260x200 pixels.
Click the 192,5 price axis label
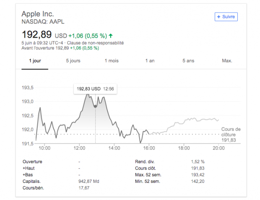pyautogui.click(x=28, y=115)
